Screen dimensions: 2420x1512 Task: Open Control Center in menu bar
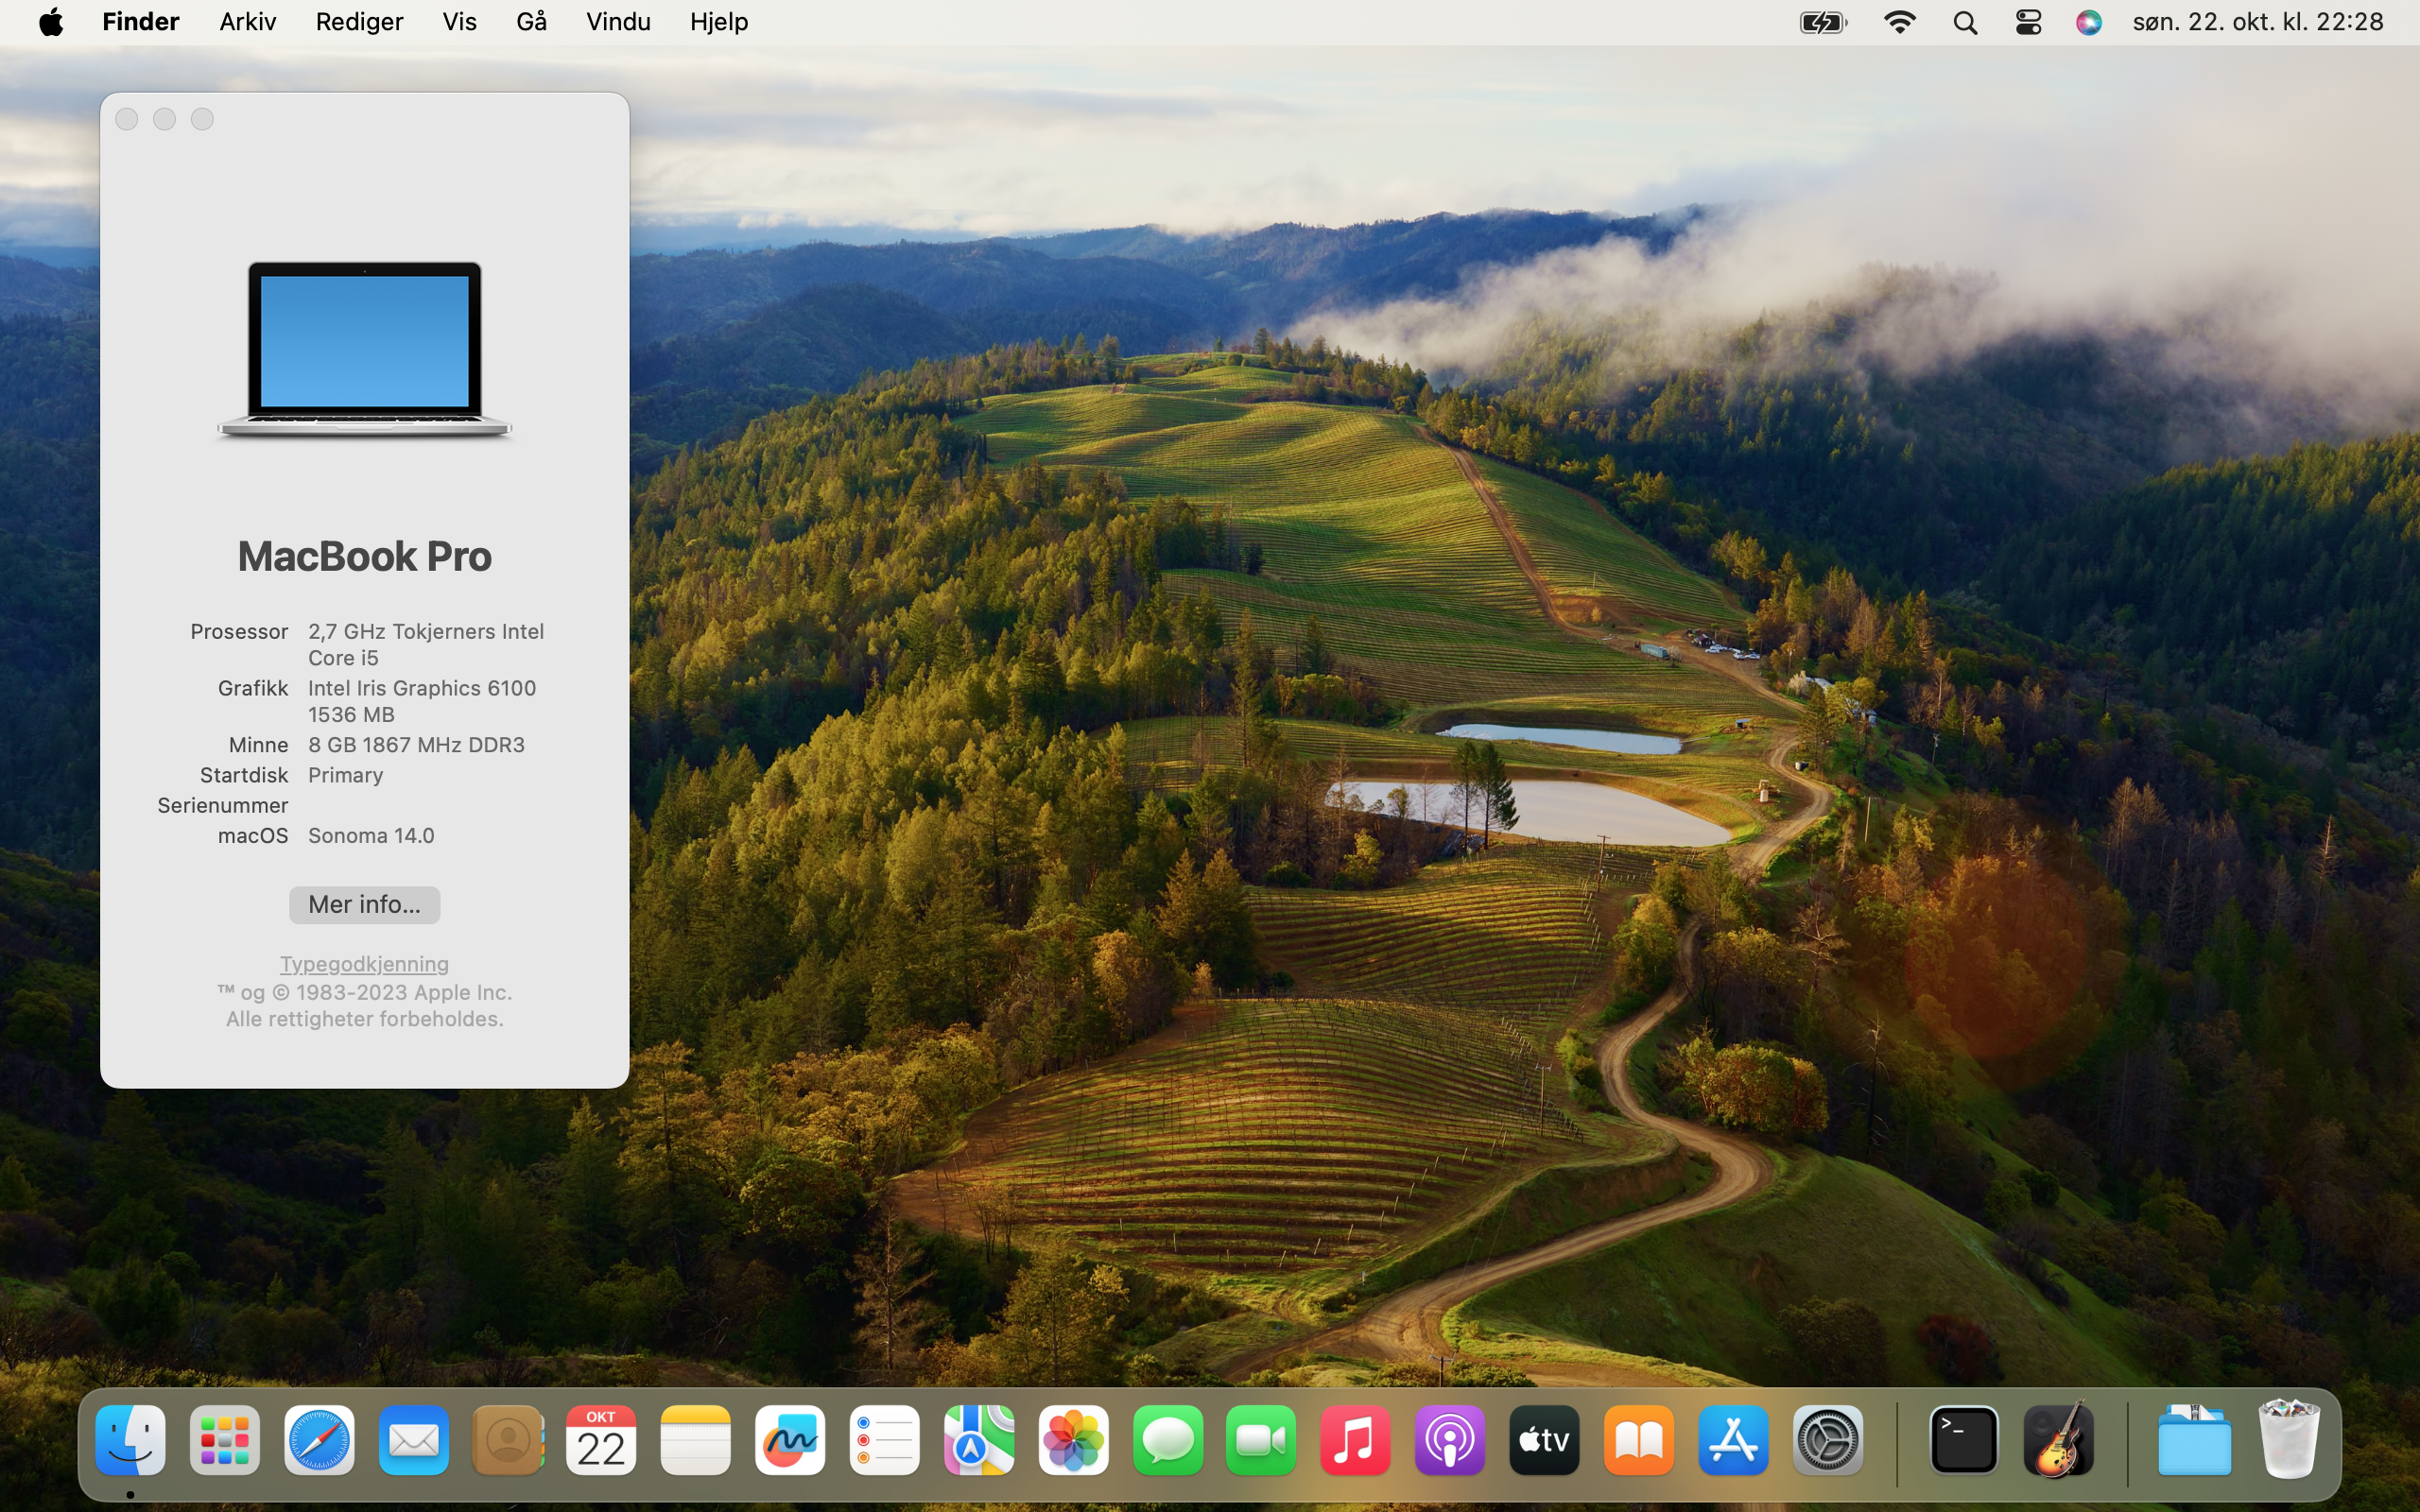point(2028,22)
